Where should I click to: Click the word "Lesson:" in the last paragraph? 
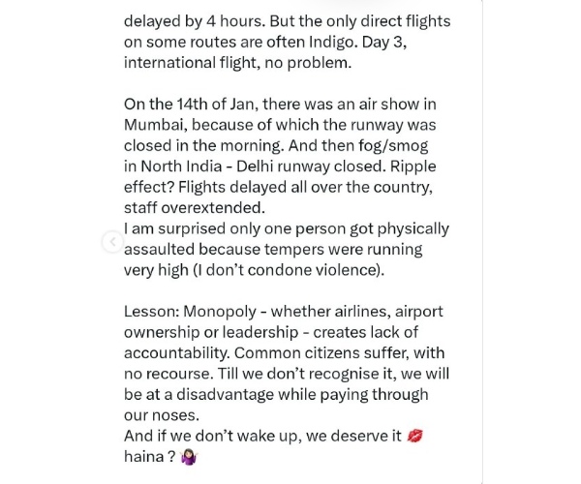click(x=152, y=312)
